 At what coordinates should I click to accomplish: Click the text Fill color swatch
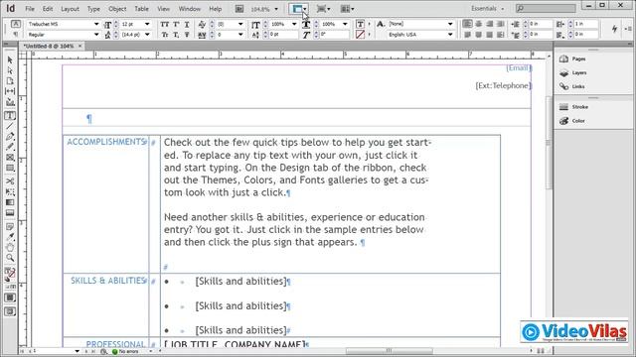[x=360, y=24]
